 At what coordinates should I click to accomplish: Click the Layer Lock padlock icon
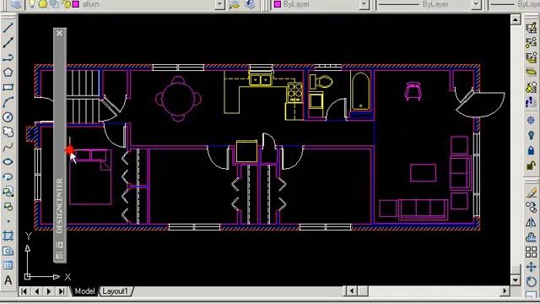(x=531, y=150)
